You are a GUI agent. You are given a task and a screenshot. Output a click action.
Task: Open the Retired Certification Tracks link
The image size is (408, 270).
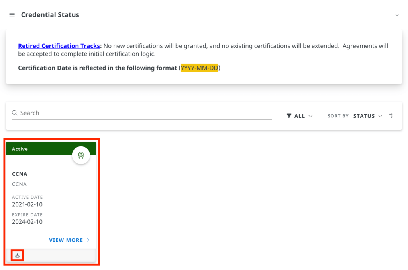pyautogui.click(x=59, y=46)
